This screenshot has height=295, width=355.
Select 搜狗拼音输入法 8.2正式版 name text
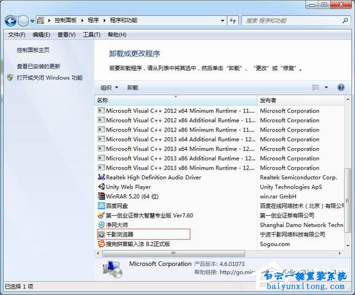pyautogui.click(x=138, y=244)
